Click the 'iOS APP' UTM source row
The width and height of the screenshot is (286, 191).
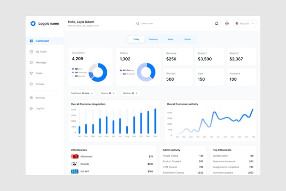coord(112,171)
